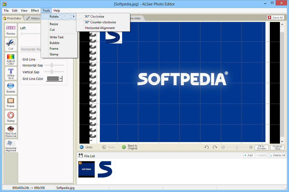Open the Edit menu
The height and width of the screenshot is (192, 289).
click(15, 11)
